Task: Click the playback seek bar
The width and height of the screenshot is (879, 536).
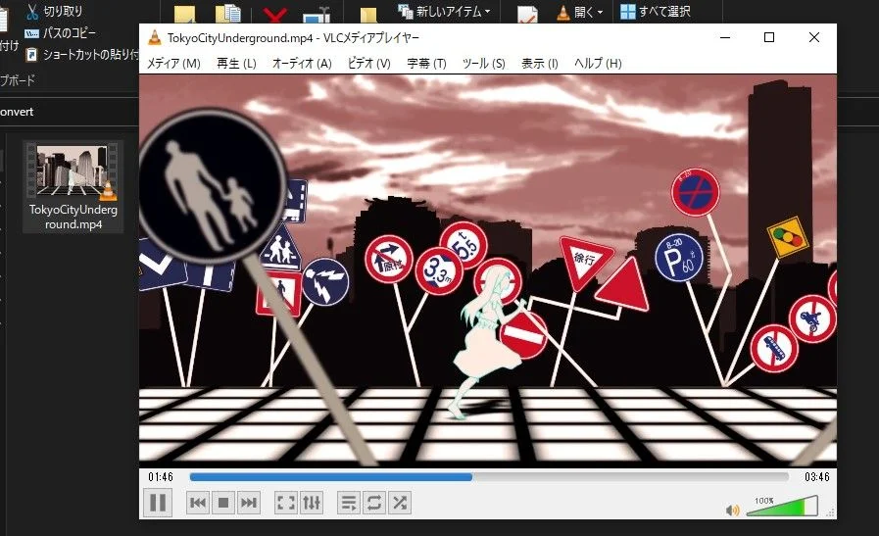Action: 489,477
